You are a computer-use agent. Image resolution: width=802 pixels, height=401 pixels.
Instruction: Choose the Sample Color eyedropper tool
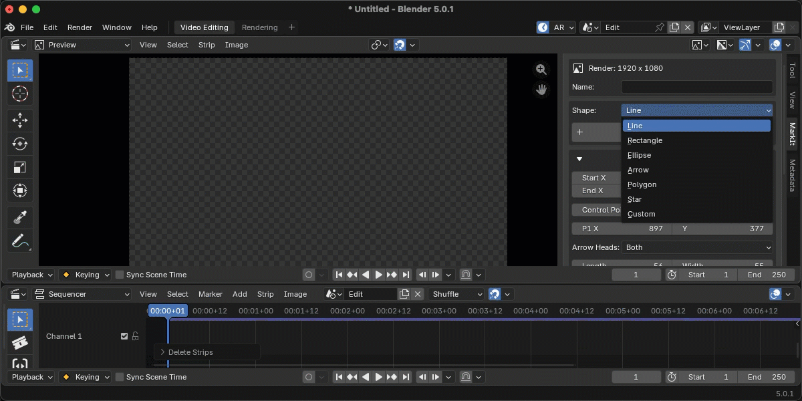(20, 217)
